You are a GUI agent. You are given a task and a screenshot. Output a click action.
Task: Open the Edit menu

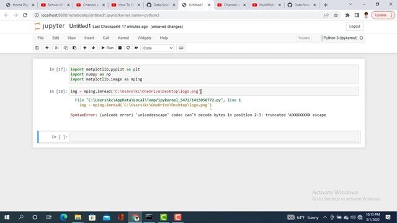coord(55,38)
